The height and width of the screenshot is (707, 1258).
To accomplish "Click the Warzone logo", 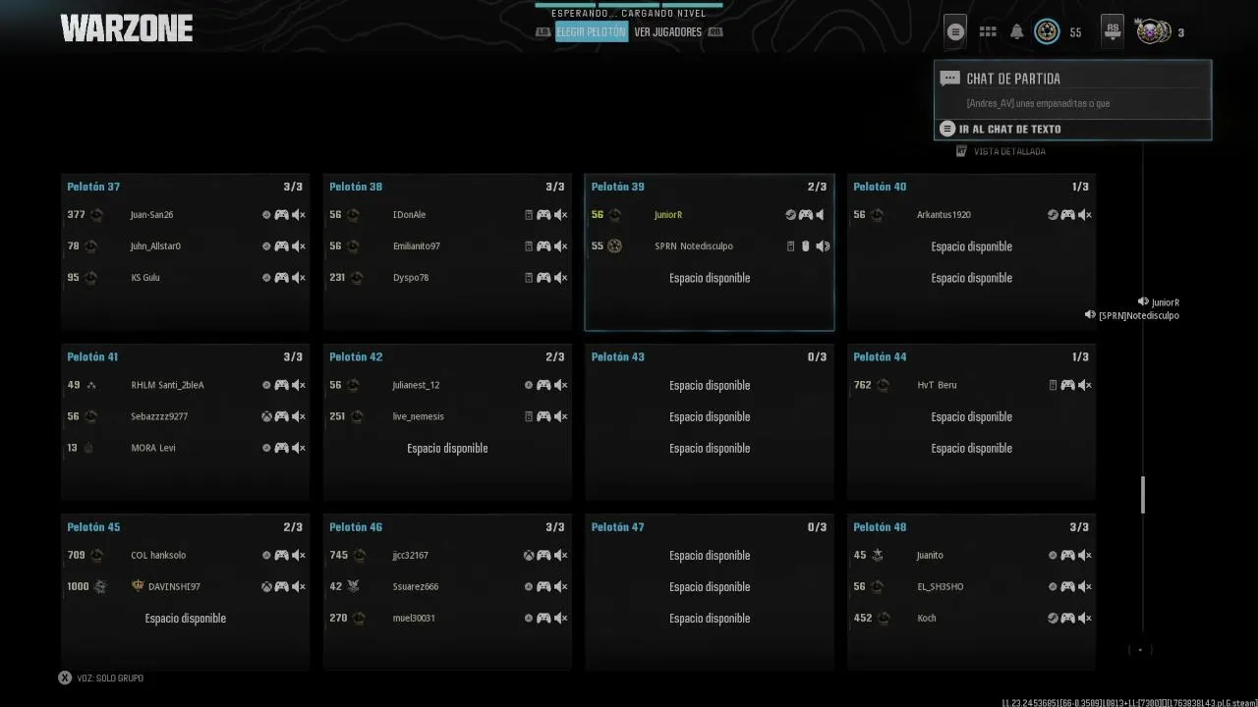I will 126,28.
